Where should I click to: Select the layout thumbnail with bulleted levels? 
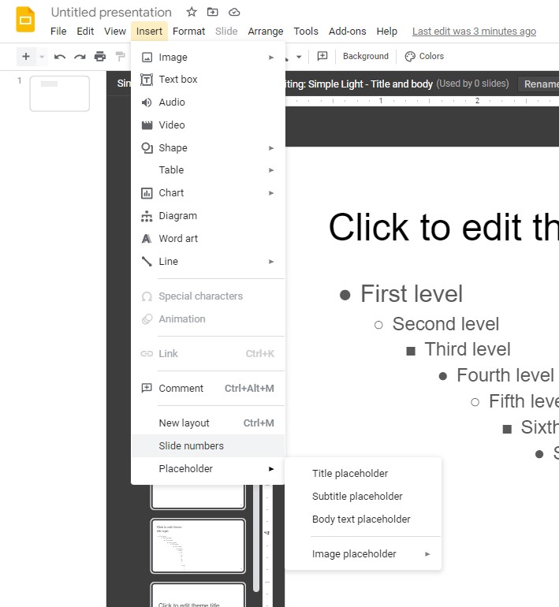pos(198,546)
